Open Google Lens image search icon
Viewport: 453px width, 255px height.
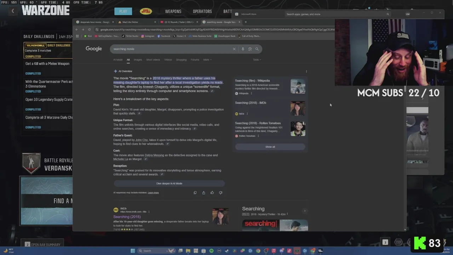point(250,49)
